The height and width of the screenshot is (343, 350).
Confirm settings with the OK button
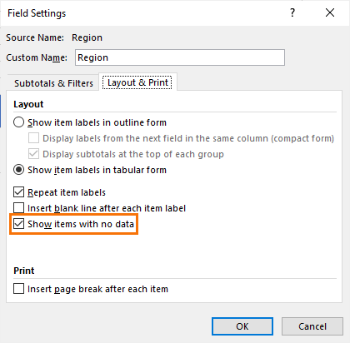[242, 326]
